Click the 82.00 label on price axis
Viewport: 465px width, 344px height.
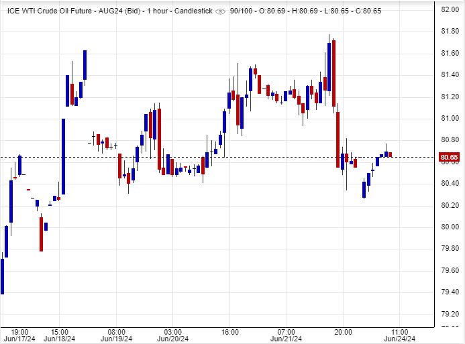click(x=449, y=9)
